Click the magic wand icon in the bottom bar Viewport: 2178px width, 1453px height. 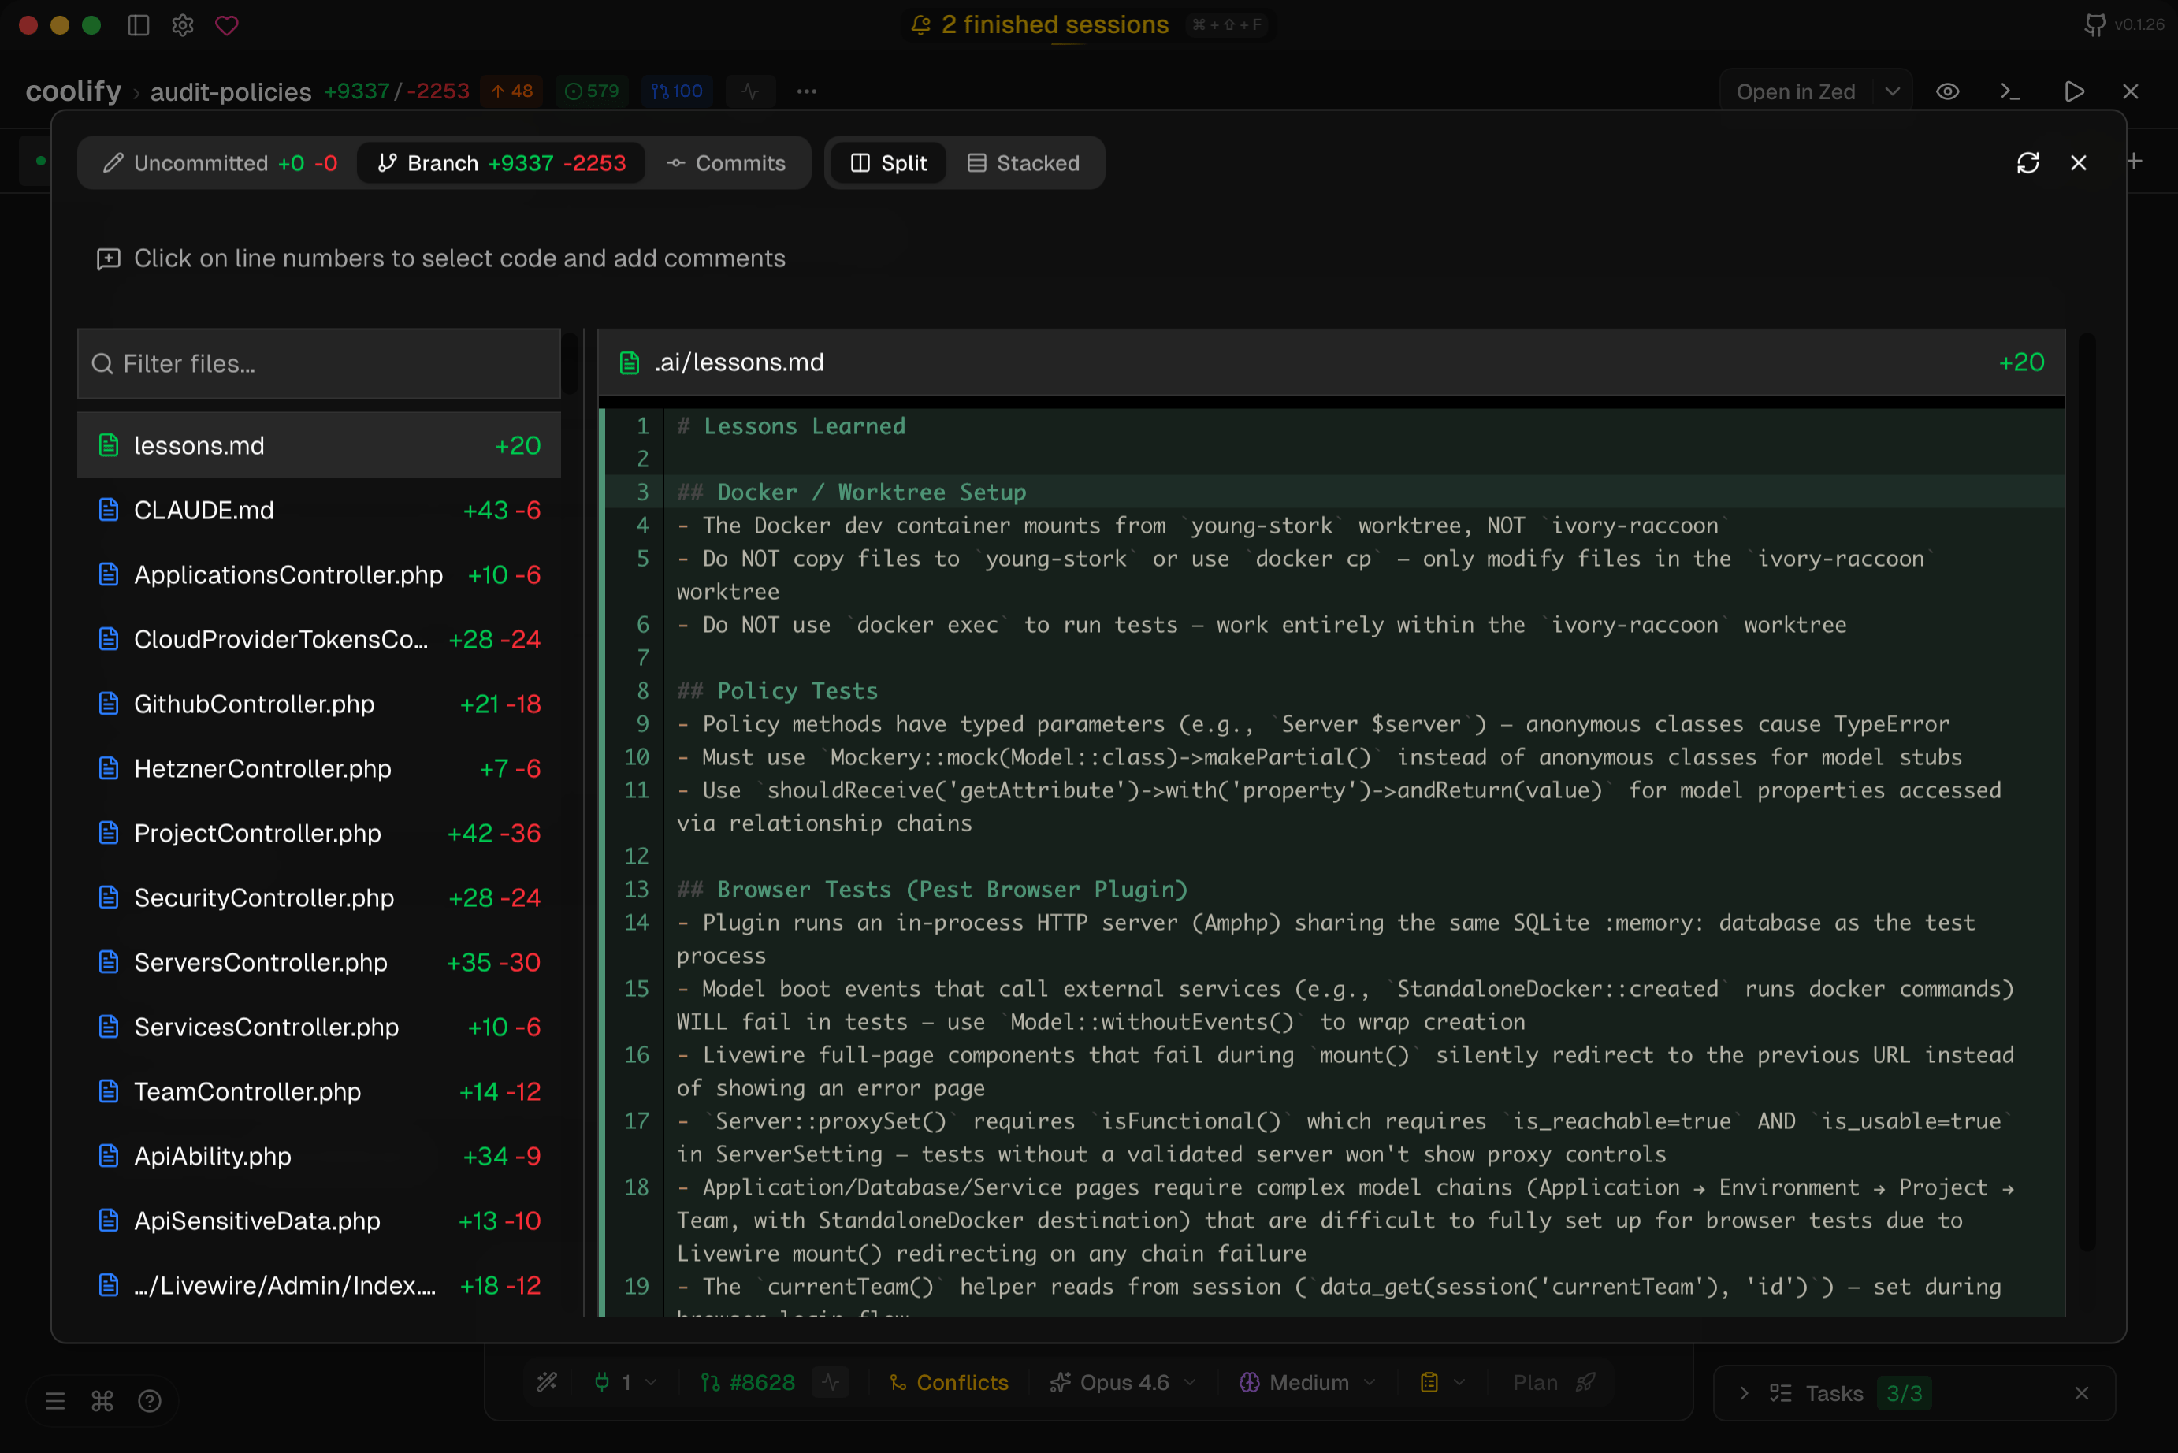point(547,1381)
